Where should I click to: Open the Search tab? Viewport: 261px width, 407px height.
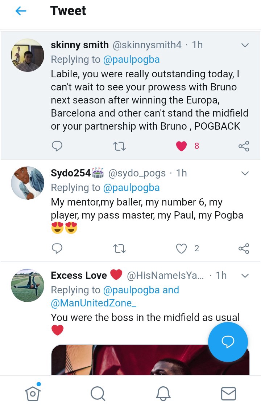click(x=98, y=393)
